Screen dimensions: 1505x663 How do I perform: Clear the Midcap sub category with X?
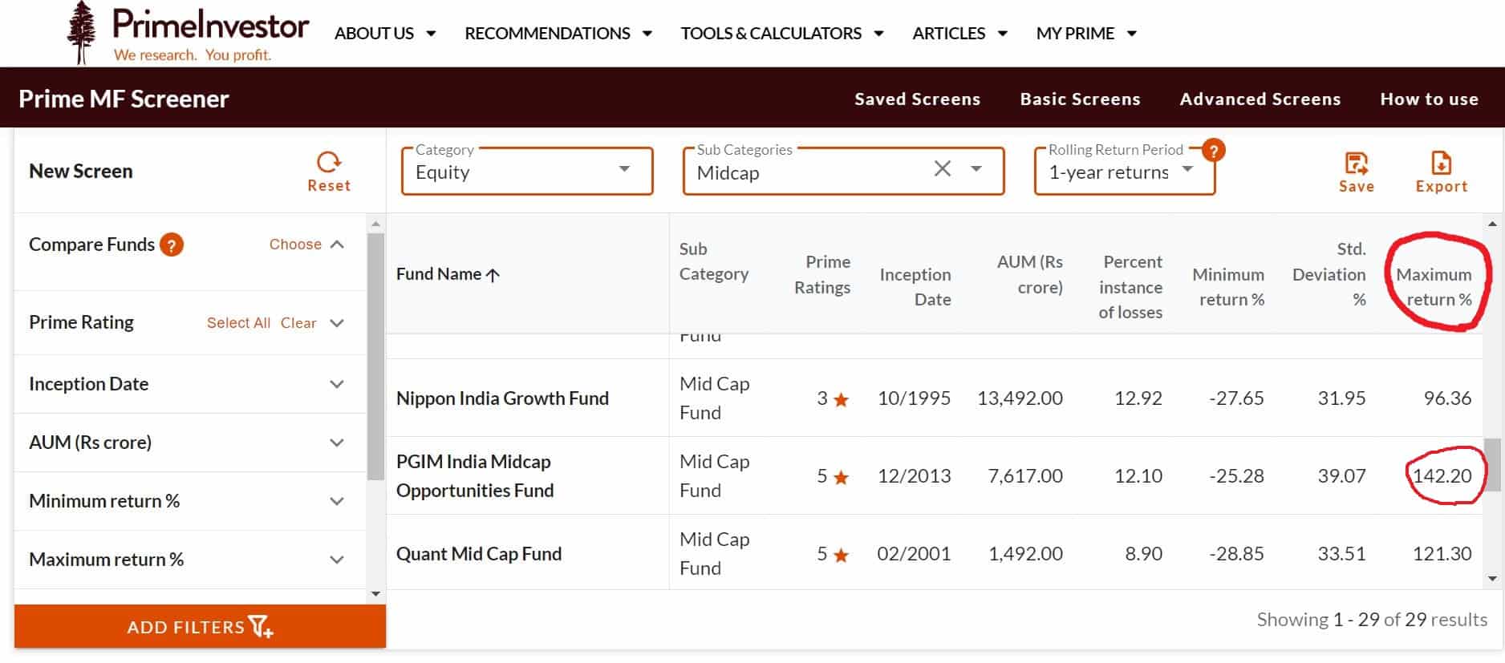pos(943,168)
